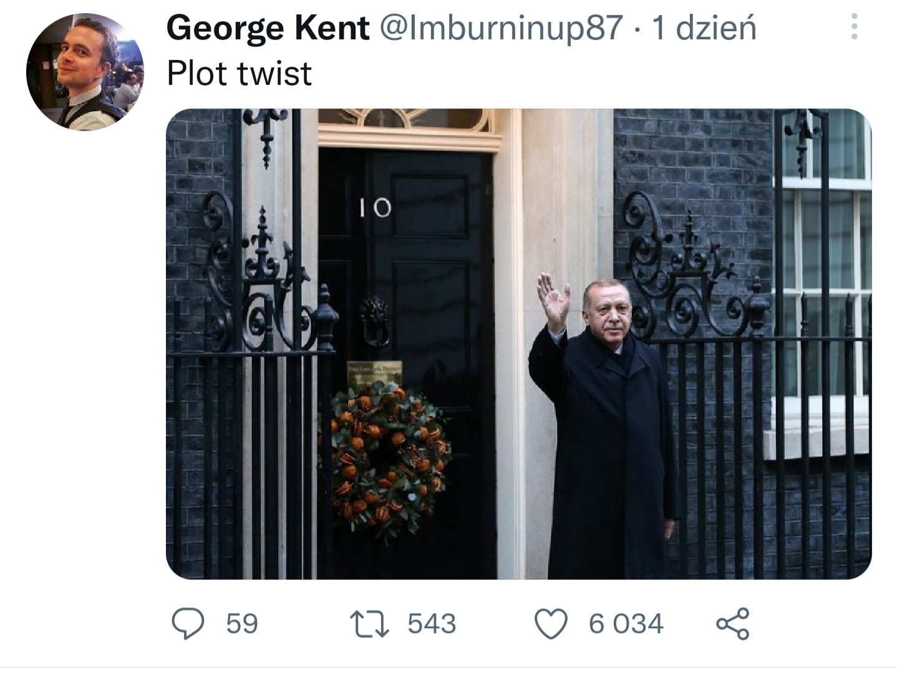
Task: Click the 6 034 likes count
Action: point(626,624)
